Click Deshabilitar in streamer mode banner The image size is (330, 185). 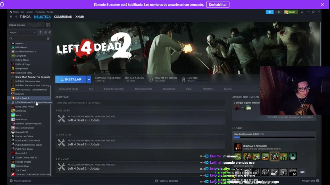point(218,5)
